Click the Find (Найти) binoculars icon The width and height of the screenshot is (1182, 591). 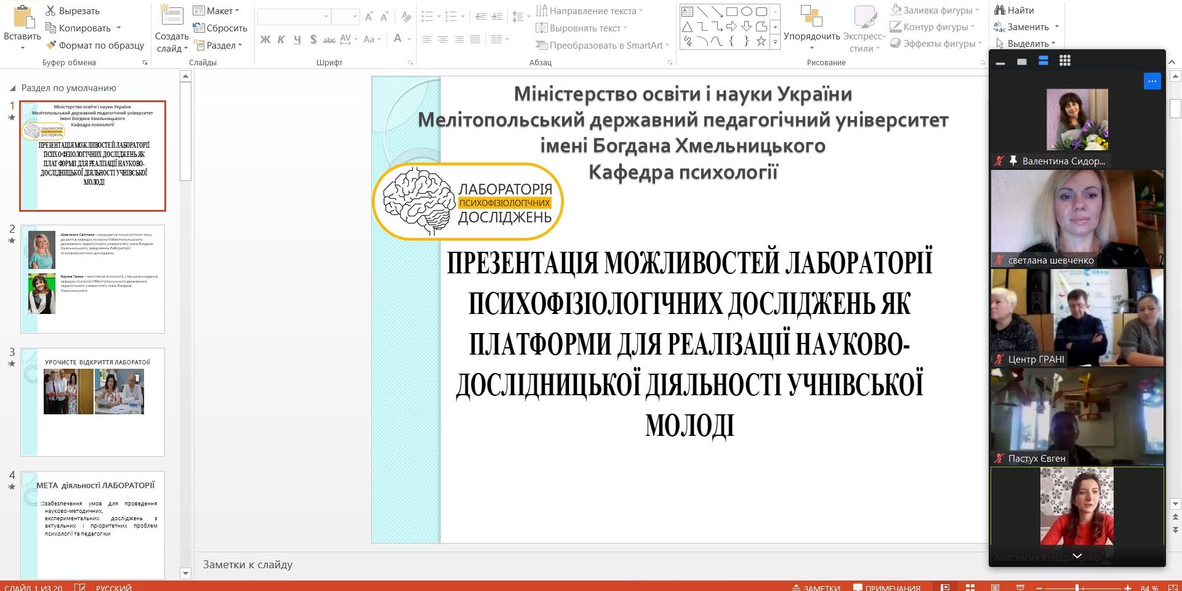(x=999, y=10)
